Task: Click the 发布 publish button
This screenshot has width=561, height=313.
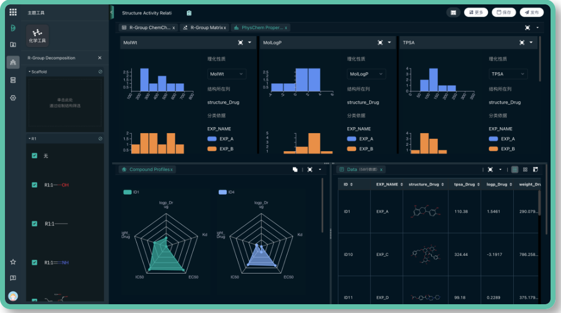Action: click(x=531, y=12)
